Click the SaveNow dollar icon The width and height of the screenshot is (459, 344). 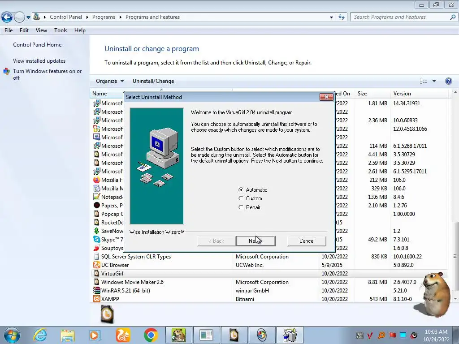97,231
